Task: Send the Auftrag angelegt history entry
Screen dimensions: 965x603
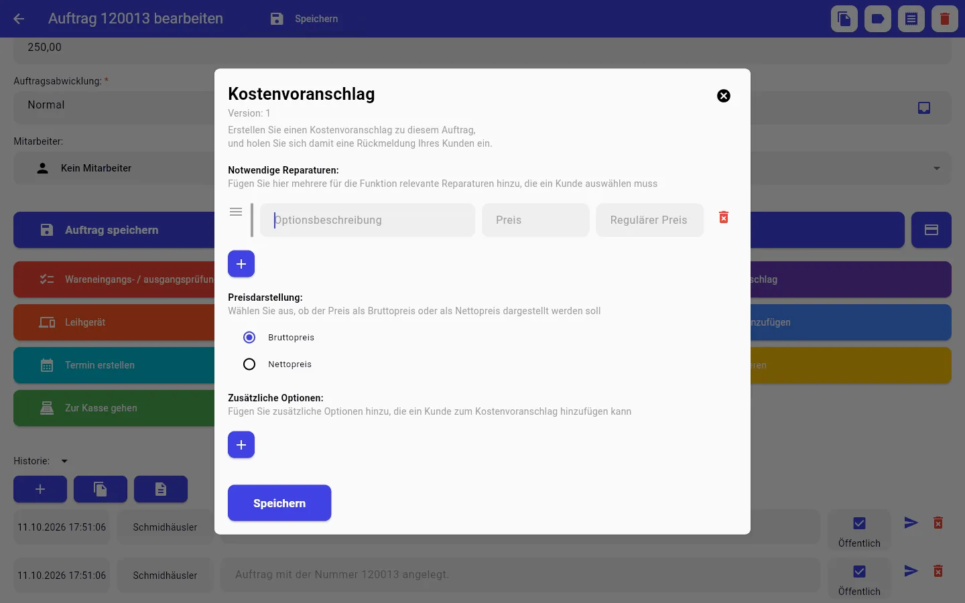Action: tap(911, 571)
